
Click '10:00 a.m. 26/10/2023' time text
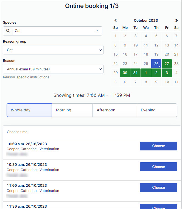tap(27, 144)
